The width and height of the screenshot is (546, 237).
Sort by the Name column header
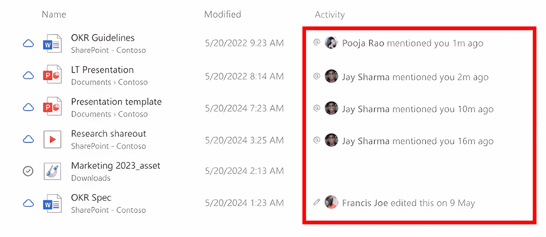click(54, 14)
